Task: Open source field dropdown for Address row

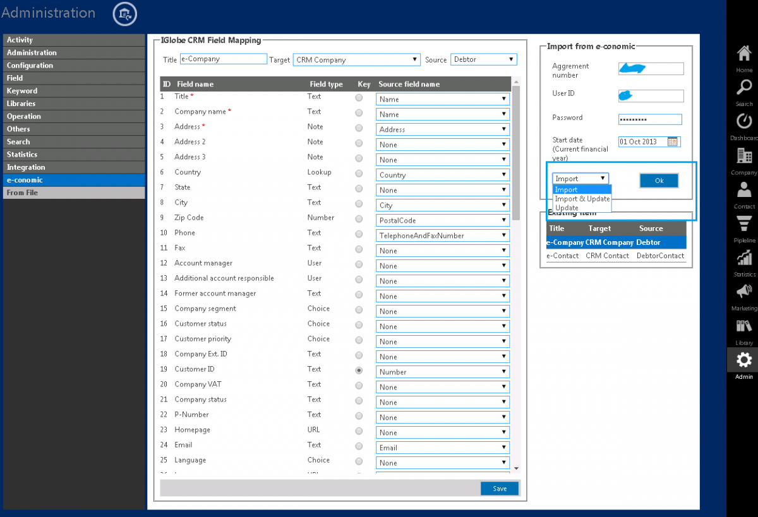Action: point(443,129)
